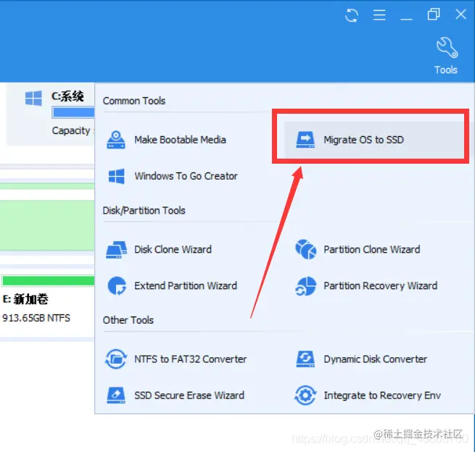Click the C: drive blue usage bar
The height and width of the screenshot is (452, 475).
73,112
